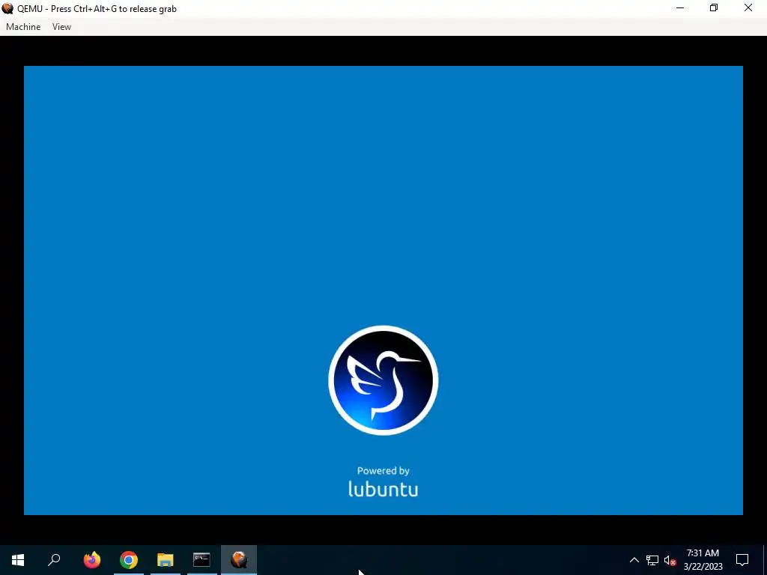The height and width of the screenshot is (575, 767).
Task: Open the notification center icon
Action: coord(742,560)
